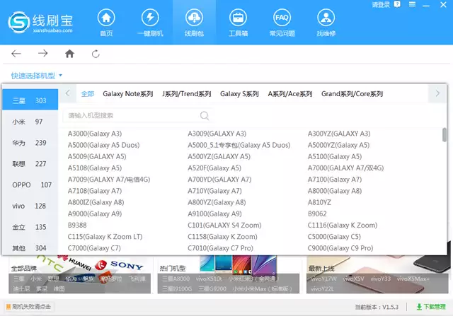Select brand 其他 304
Viewport: 453px width, 316px height.
click(30, 248)
